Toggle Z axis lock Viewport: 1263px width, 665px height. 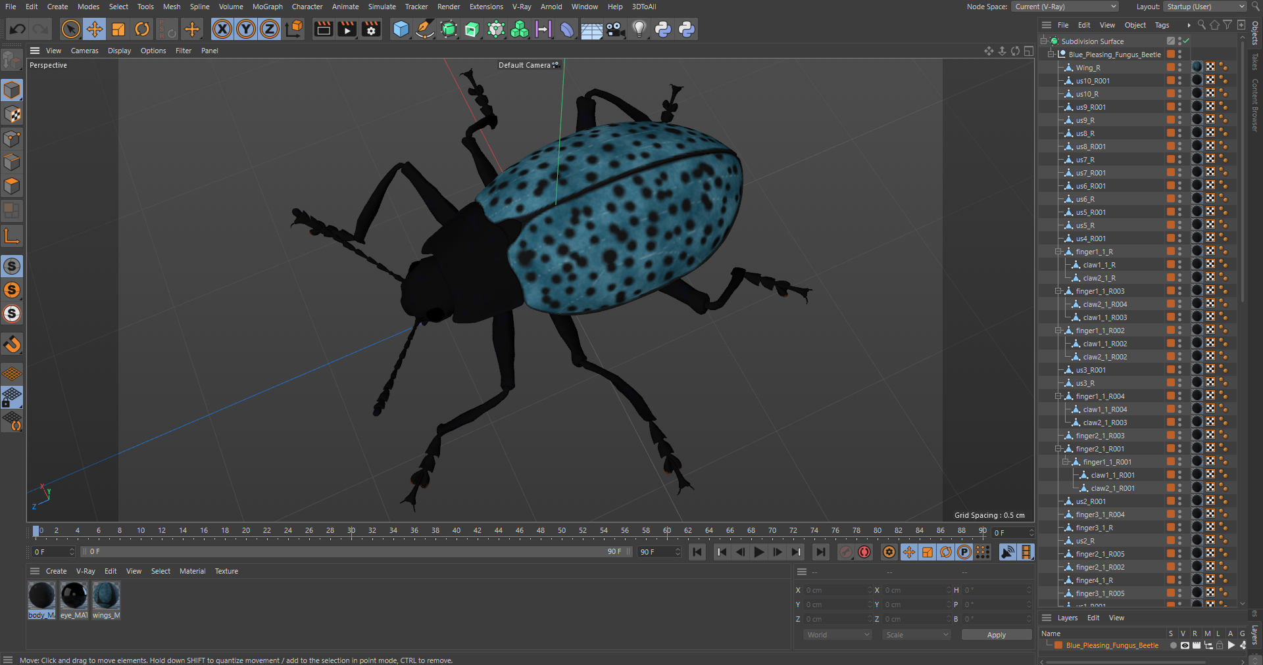click(x=270, y=29)
